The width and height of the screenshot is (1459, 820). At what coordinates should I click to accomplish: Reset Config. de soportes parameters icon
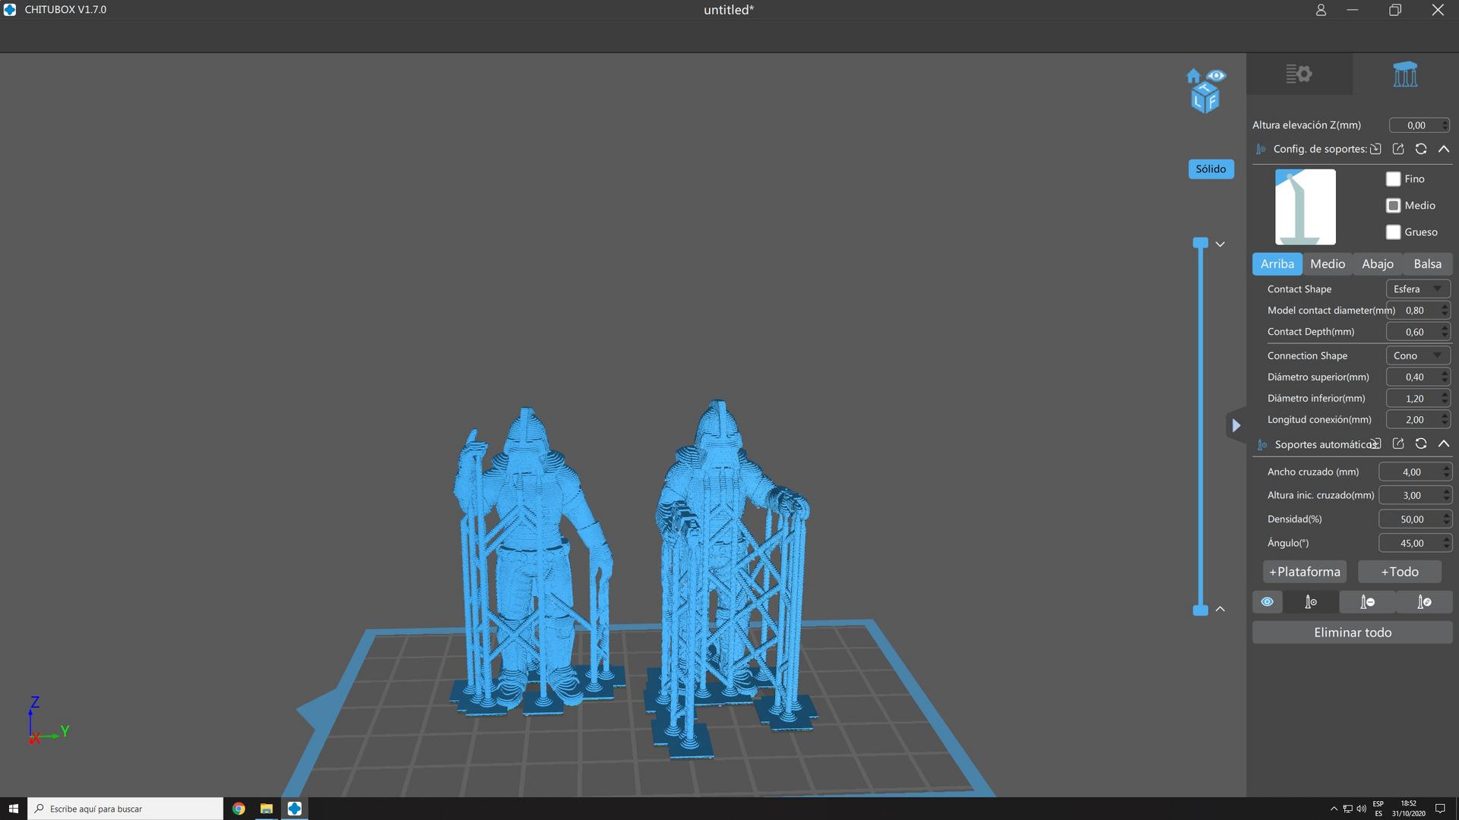point(1420,149)
